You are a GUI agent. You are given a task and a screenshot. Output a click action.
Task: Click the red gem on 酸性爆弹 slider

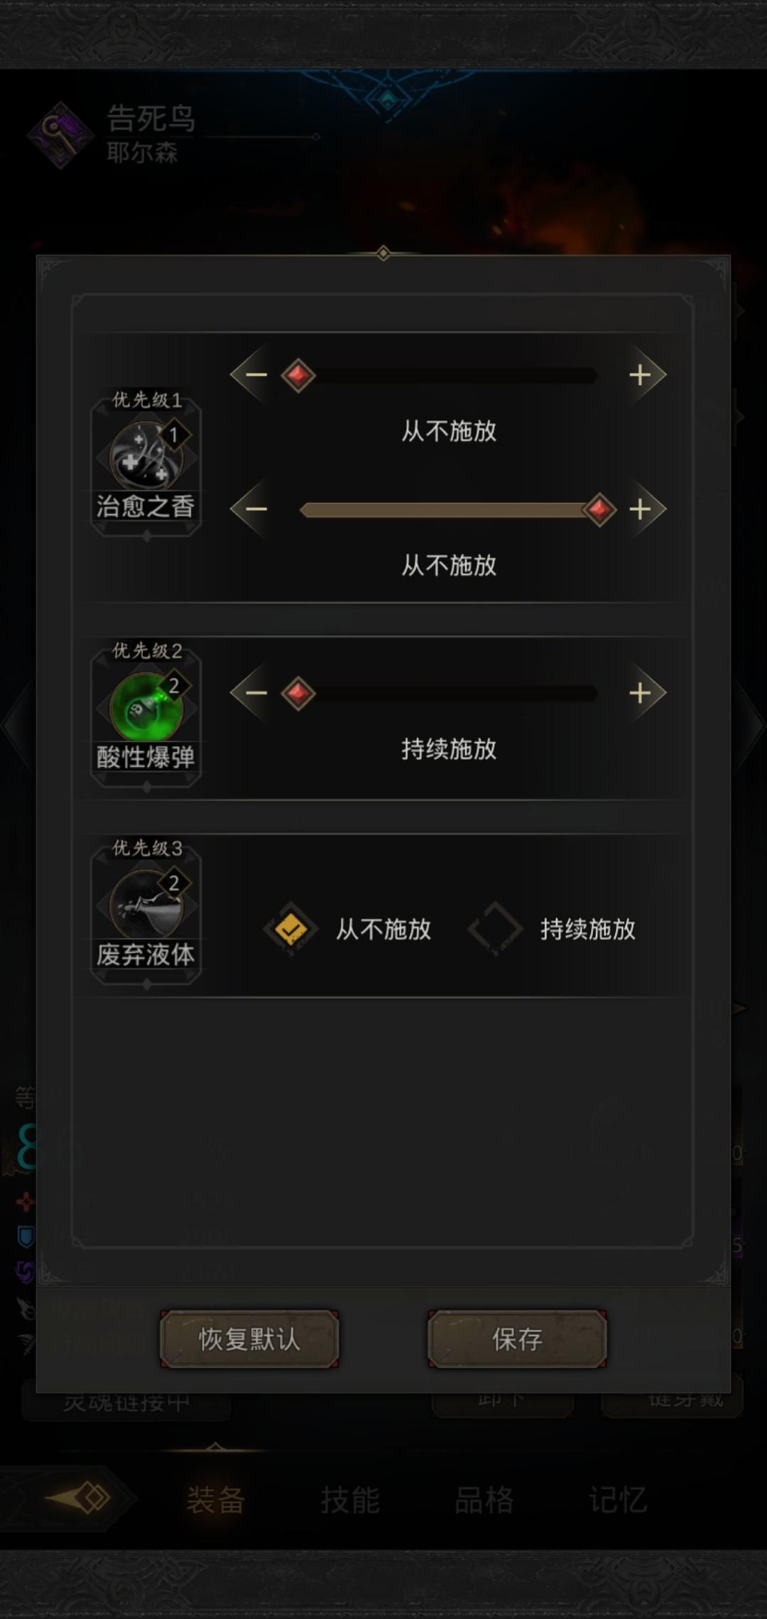(x=298, y=693)
